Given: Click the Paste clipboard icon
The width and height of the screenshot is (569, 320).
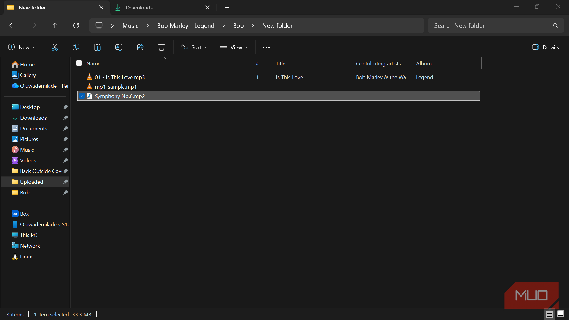Looking at the screenshot, I should click(98, 47).
